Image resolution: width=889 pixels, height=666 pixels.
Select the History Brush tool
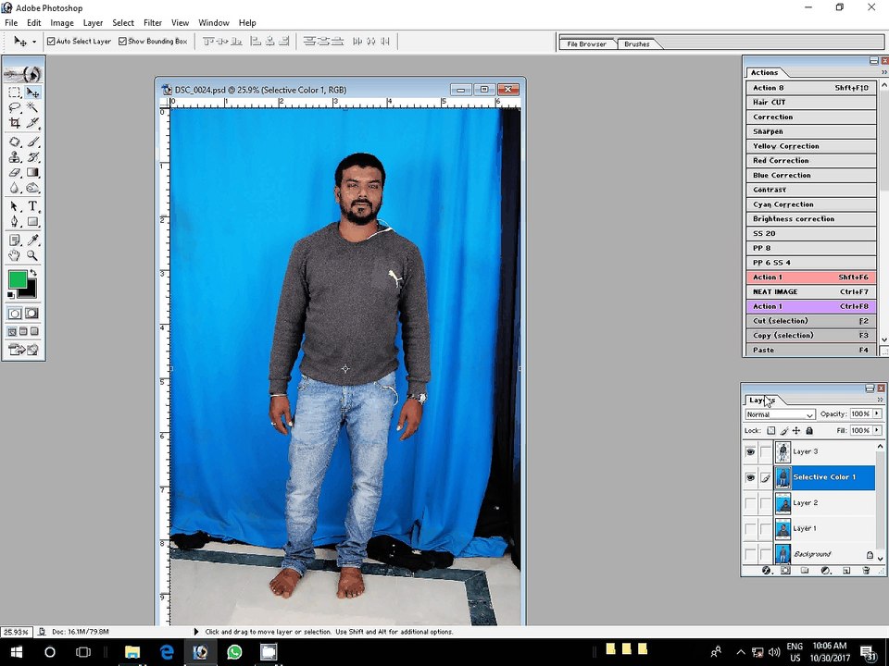(x=32, y=157)
